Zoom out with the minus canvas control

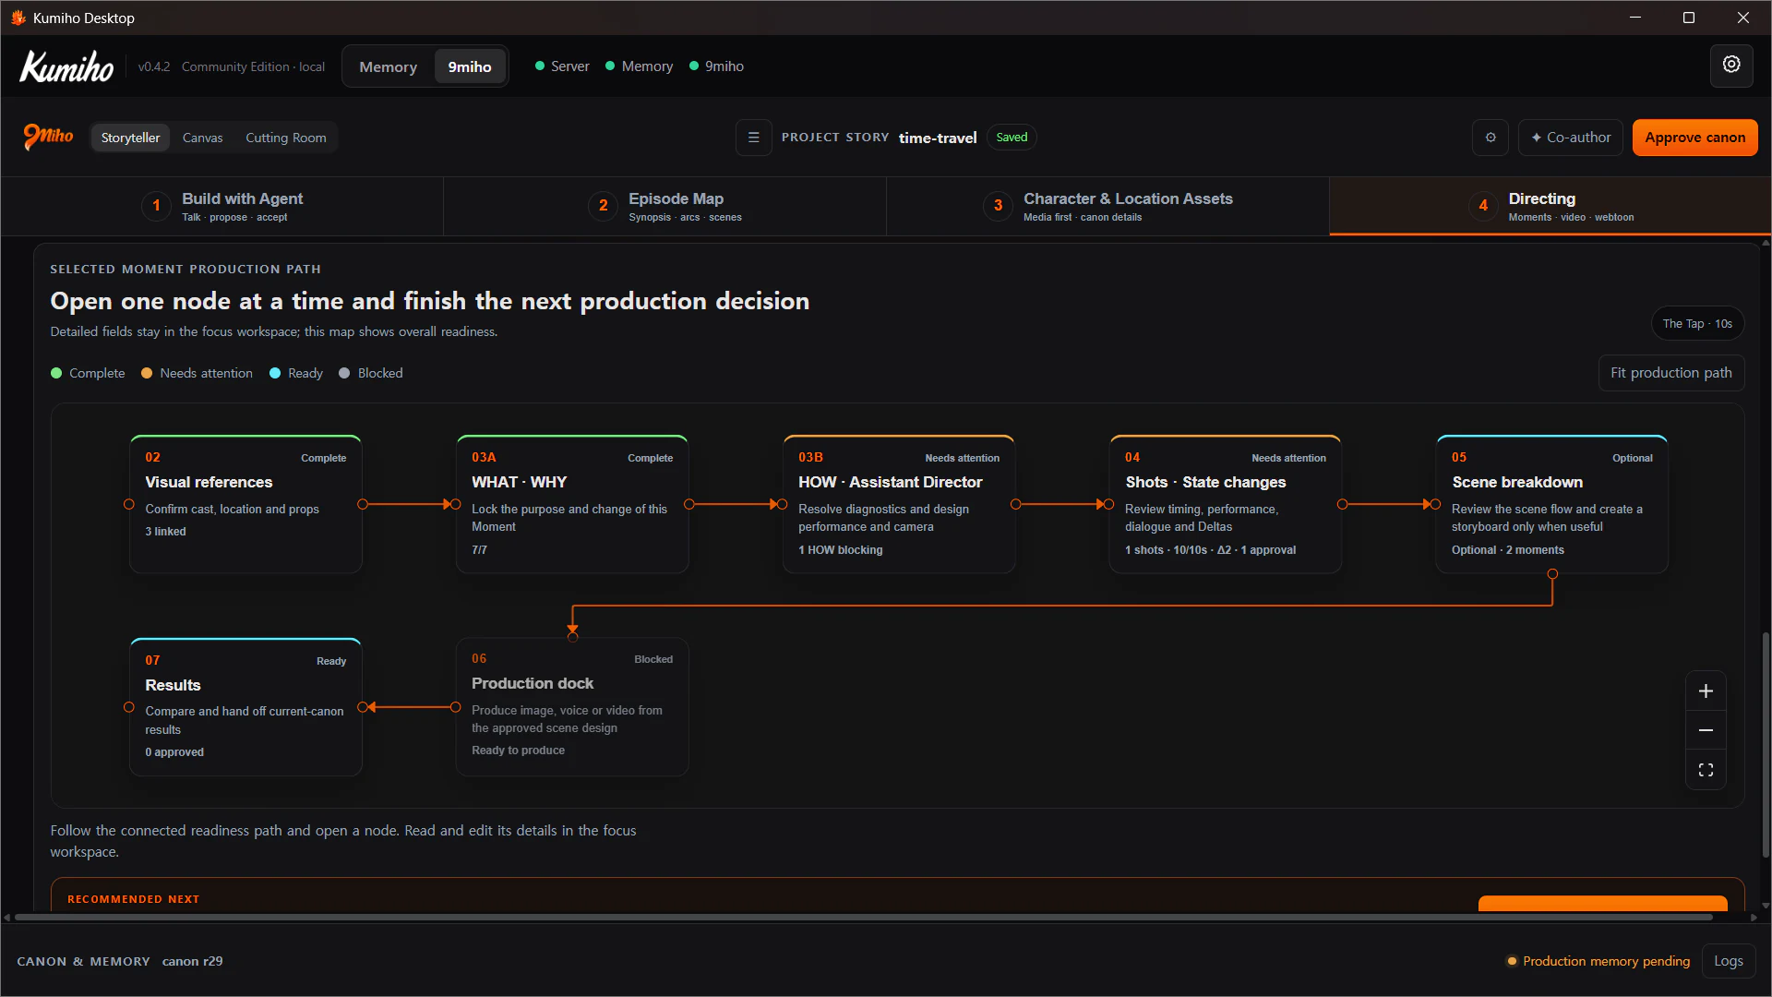[1706, 730]
